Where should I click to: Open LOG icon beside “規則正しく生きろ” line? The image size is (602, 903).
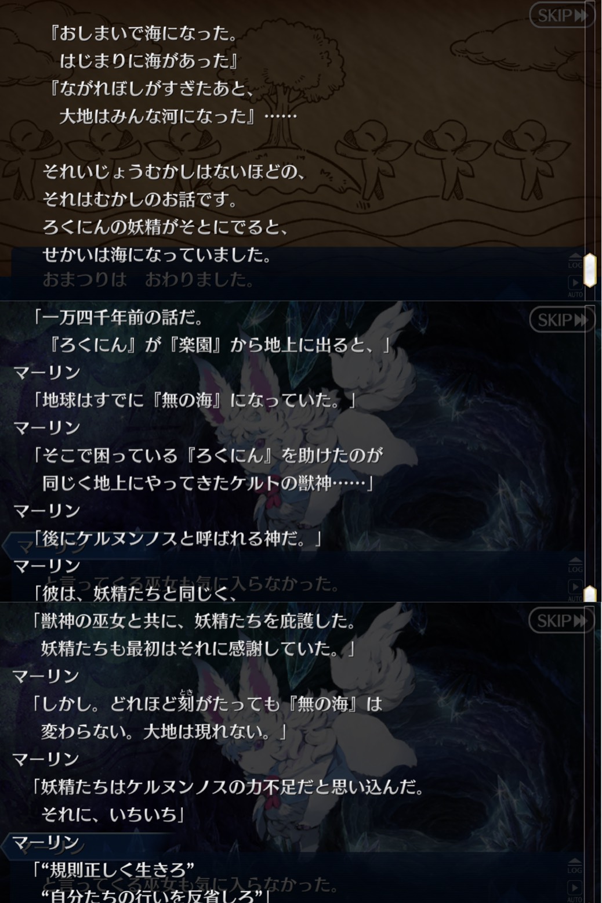pos(575,866)
